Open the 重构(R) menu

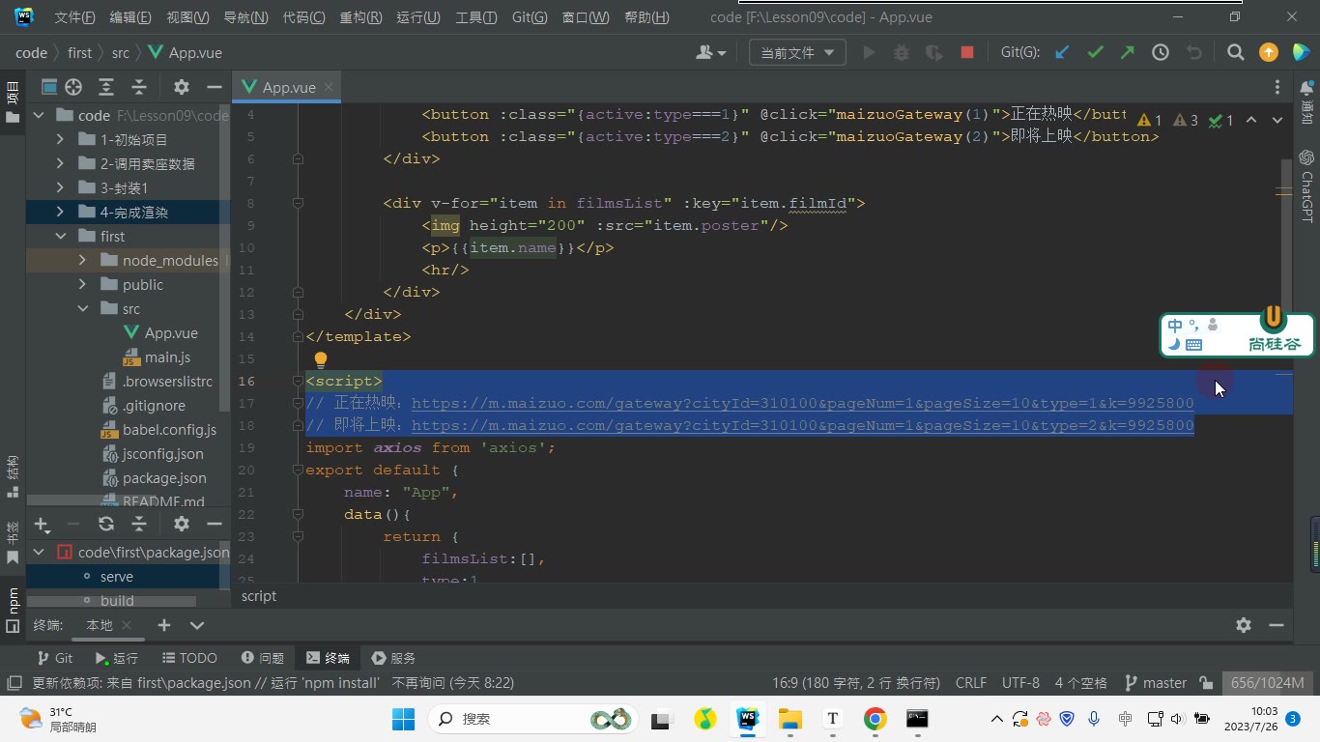[x=361, y=17]
